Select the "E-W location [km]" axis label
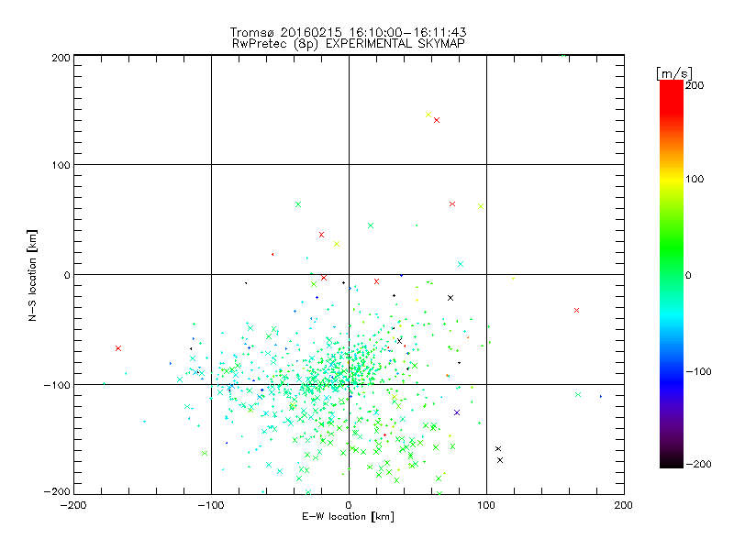 (348, 516)
